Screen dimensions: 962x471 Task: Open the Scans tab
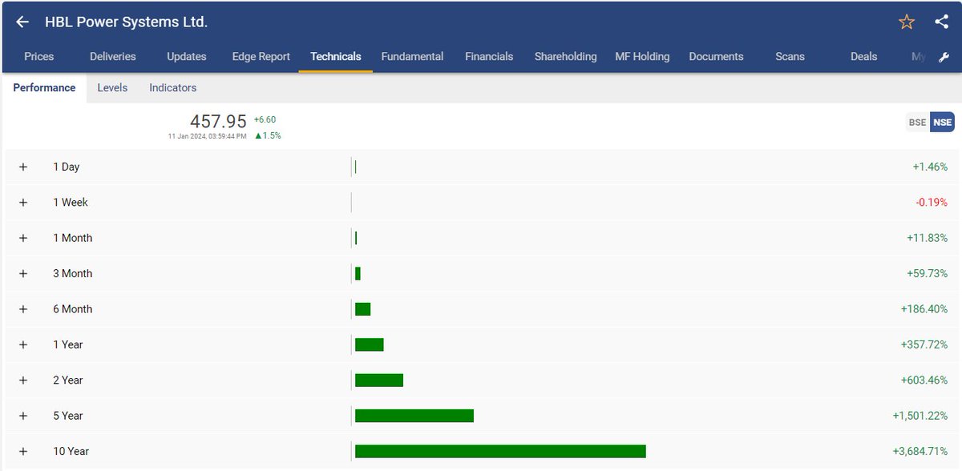tap(790, 57)
